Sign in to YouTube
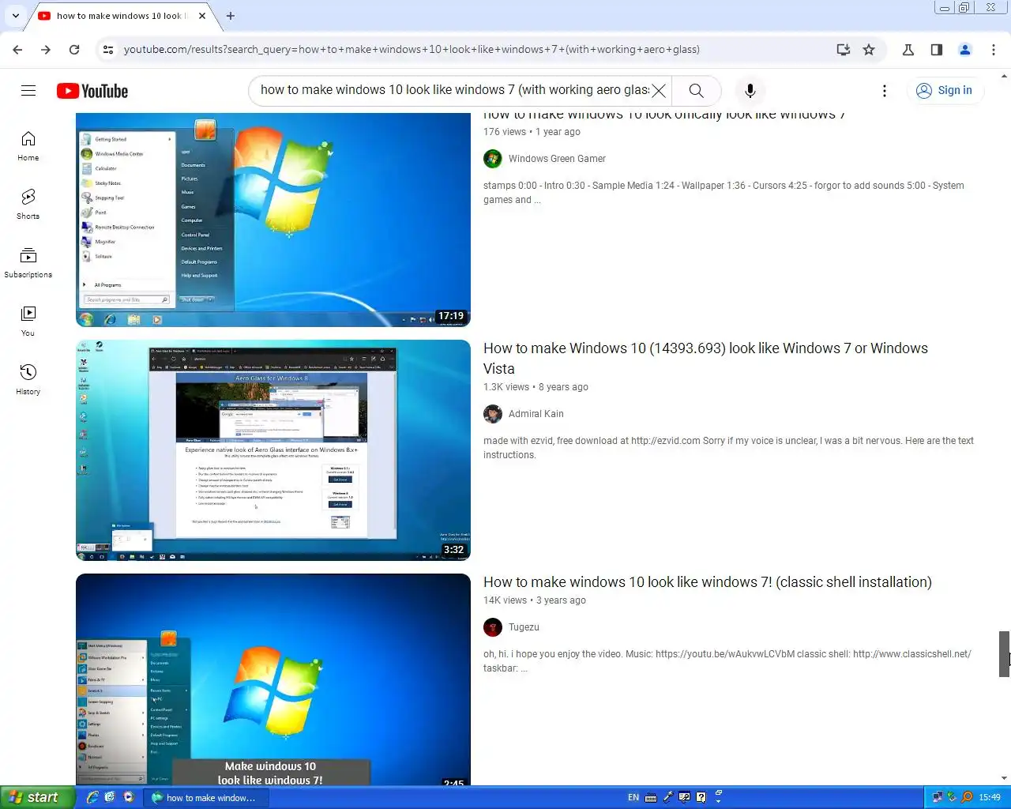This screenshot has width=1011, height=809. pyautogui.click(x=945, y=91)
